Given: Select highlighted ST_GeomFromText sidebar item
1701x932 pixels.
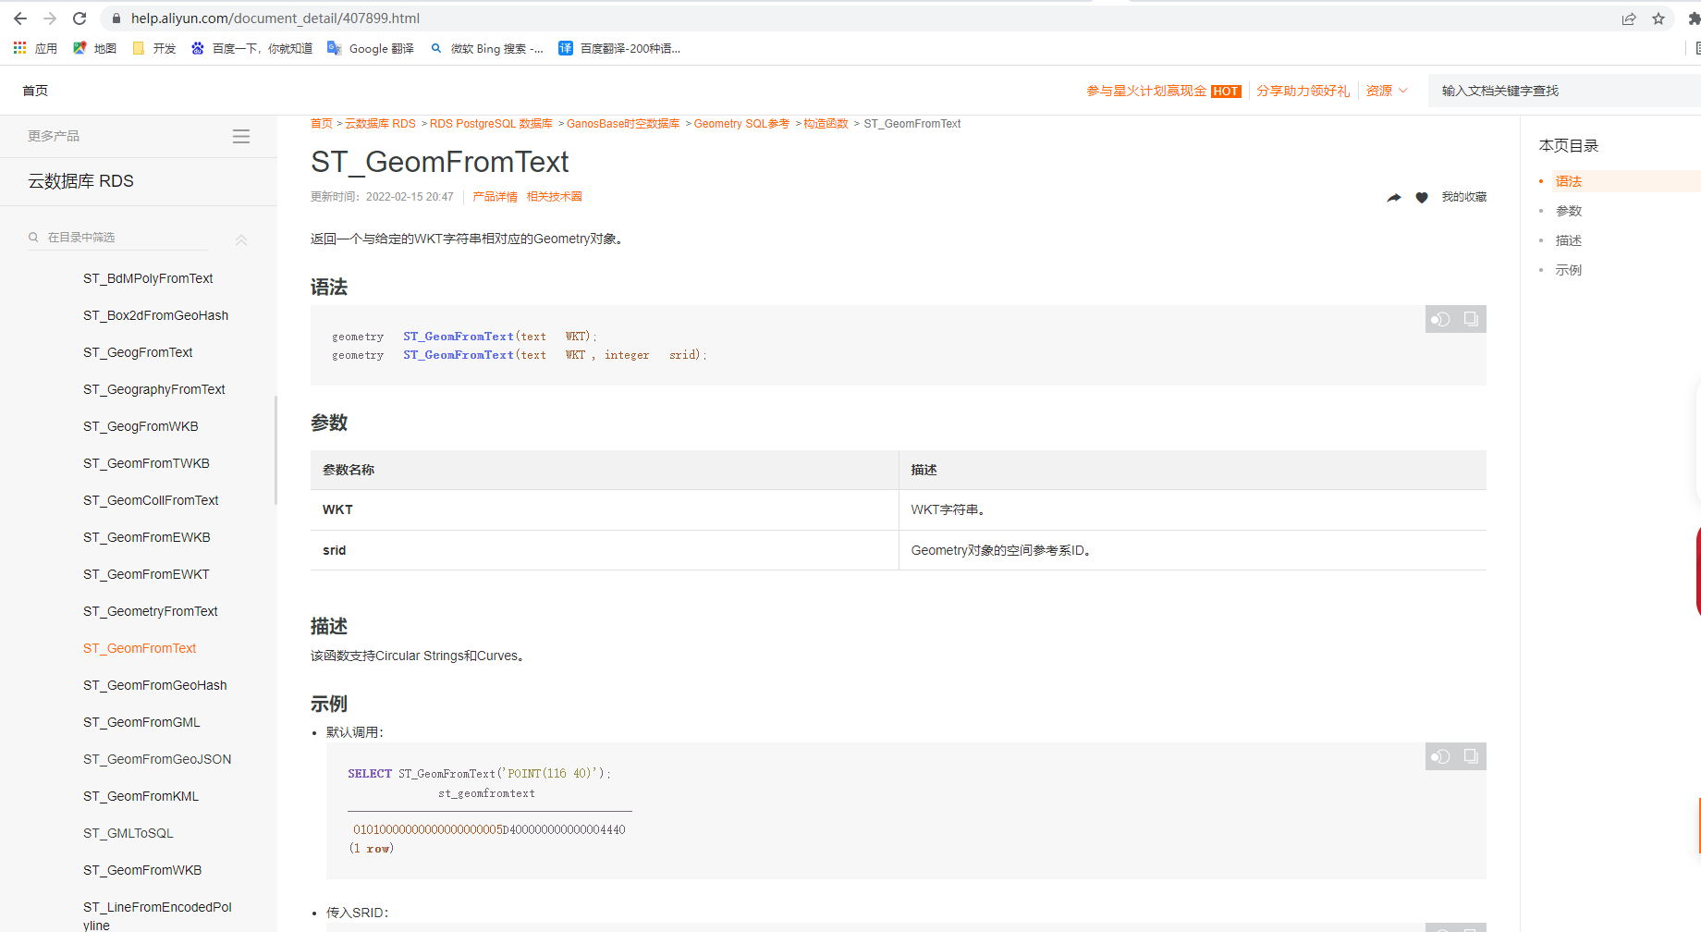Looking at the screenshot, I should (x=140, y=648).
